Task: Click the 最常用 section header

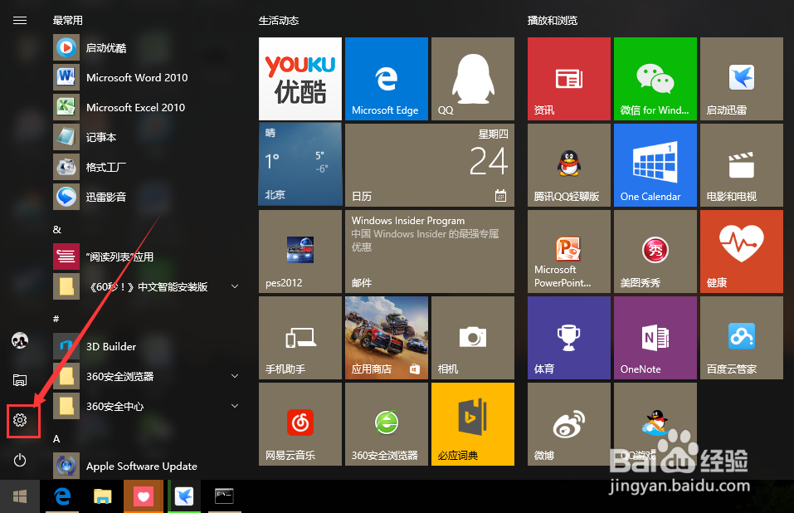Action: tap(68, 20)
